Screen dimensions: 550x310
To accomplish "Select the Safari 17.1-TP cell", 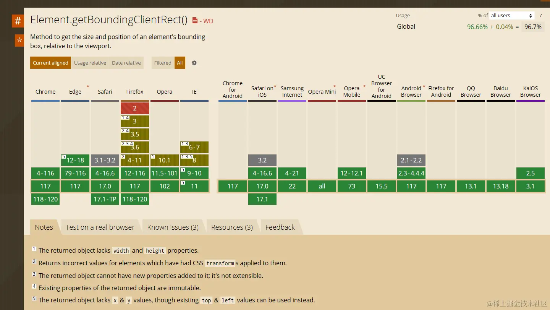I will coord(105,199).
